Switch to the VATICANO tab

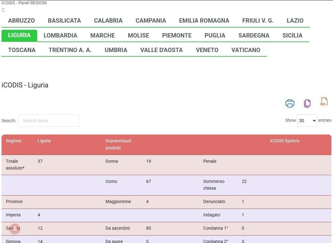pos(246,50)
